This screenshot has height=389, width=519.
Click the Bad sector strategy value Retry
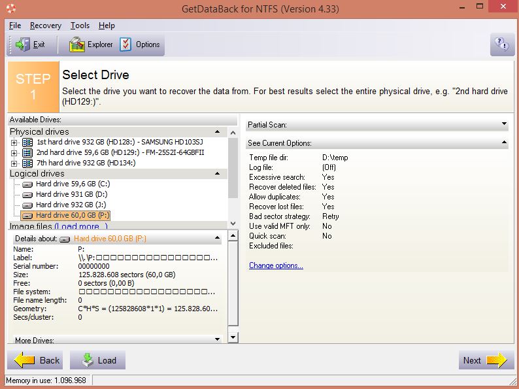(x=330, y=216)
